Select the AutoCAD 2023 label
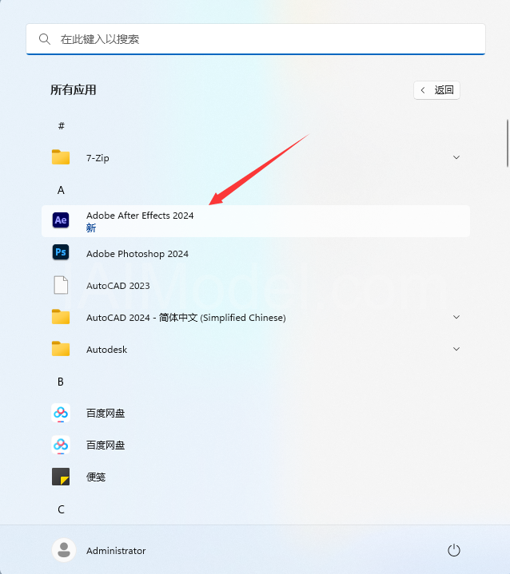The width and height of the screenshot is (510, 574). 118,286
